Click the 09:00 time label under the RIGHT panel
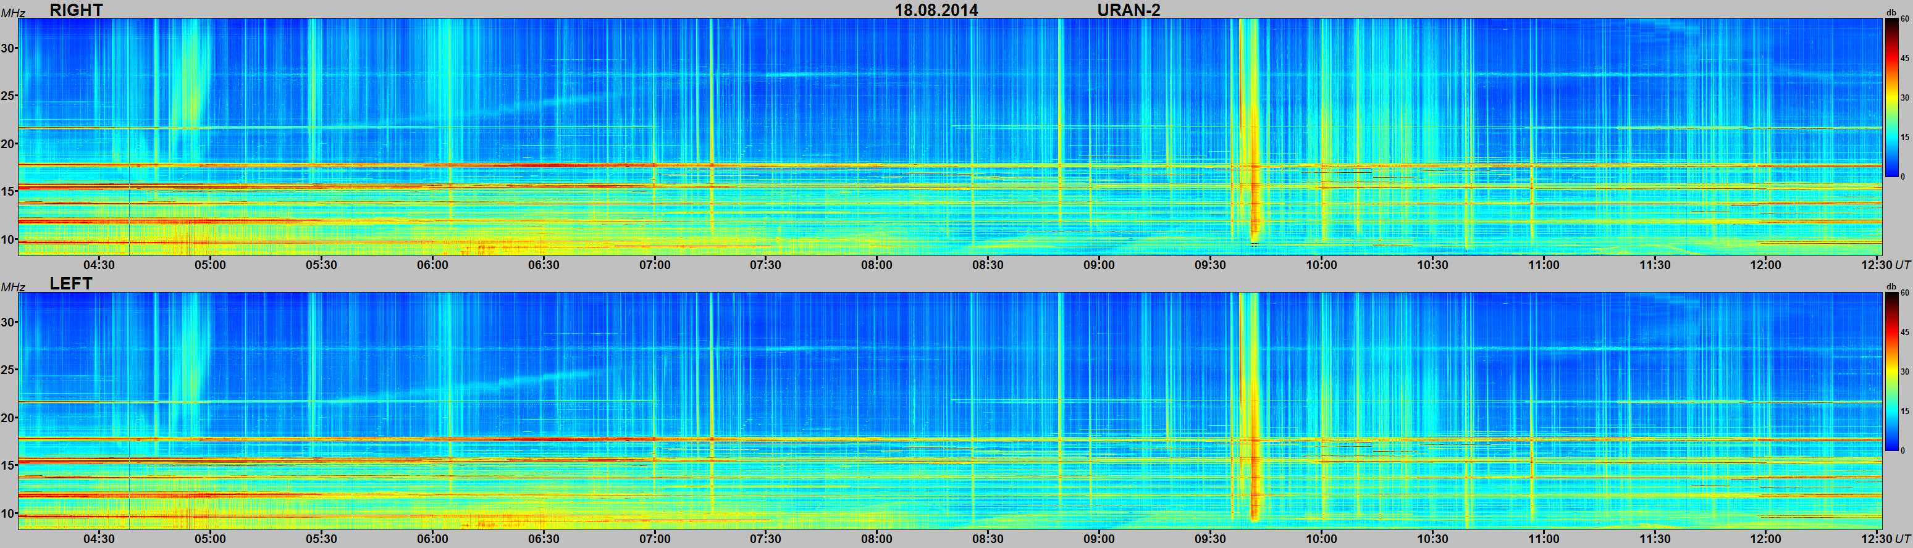This screenshot has width=1913, height=548. (1099, 265)
